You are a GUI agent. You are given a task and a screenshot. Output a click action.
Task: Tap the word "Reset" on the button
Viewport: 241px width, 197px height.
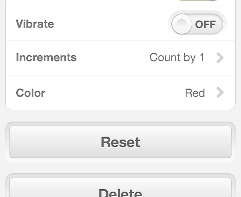(120, 142)
